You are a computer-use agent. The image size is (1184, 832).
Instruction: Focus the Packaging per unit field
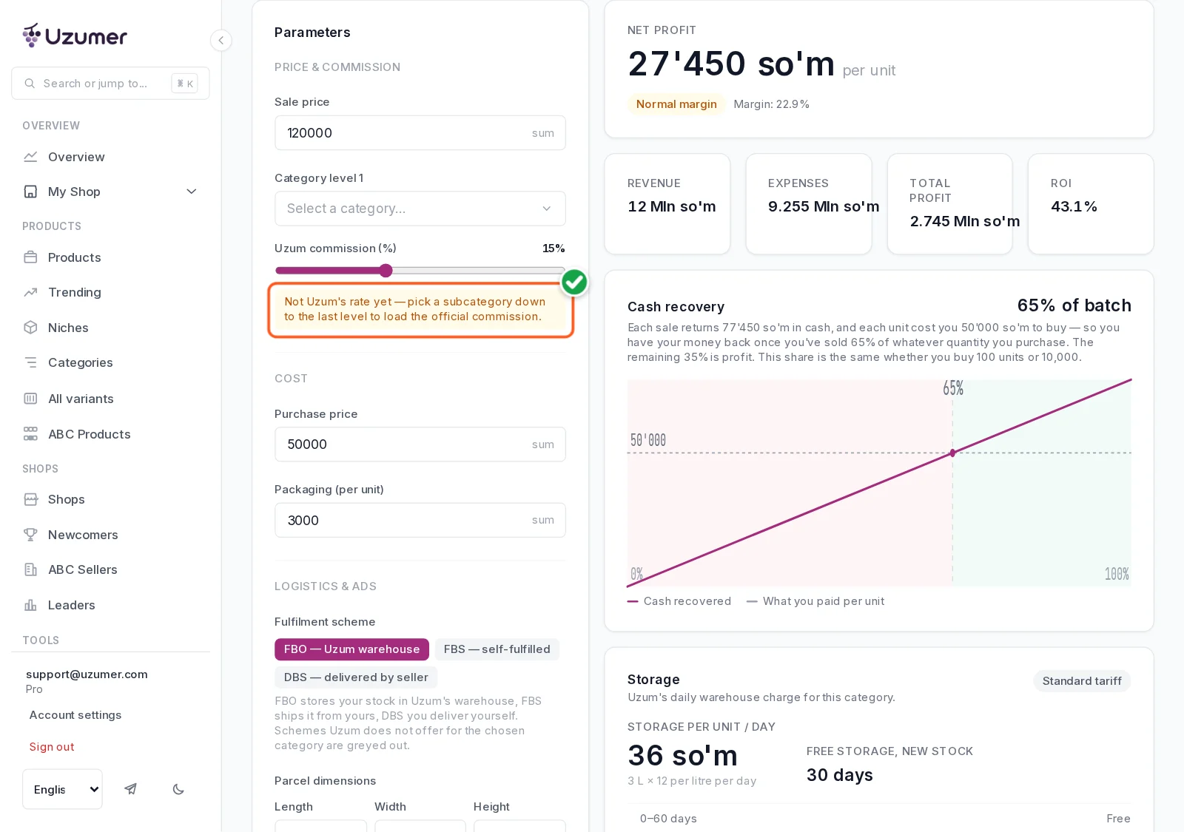(x=420, y=521)
